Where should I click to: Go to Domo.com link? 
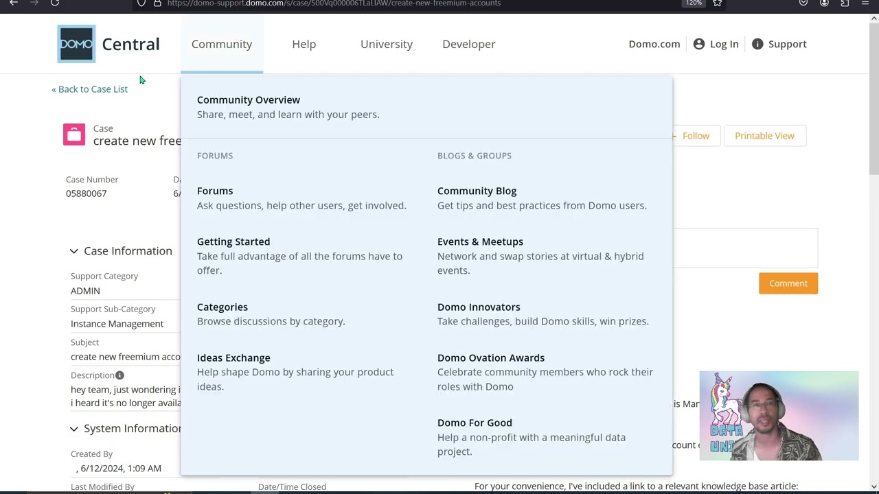(654, 44)
